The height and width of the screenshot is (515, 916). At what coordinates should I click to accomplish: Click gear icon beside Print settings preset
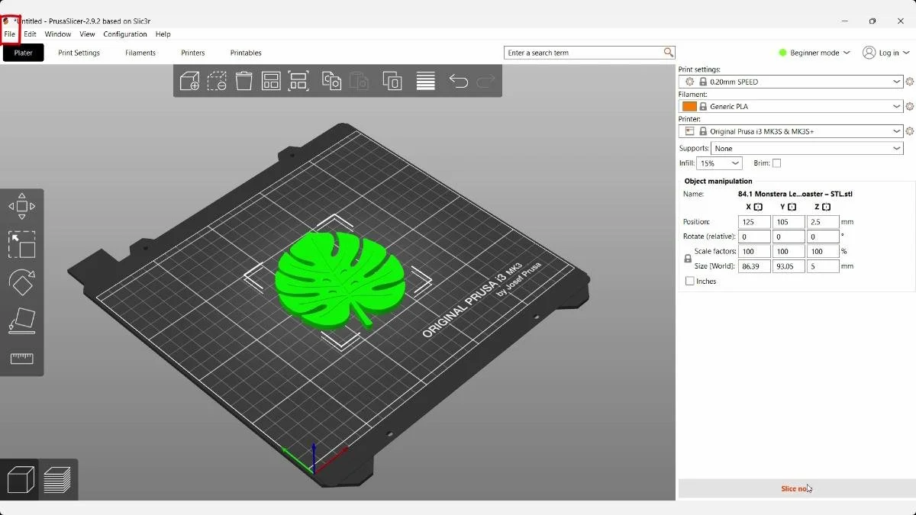909,82
